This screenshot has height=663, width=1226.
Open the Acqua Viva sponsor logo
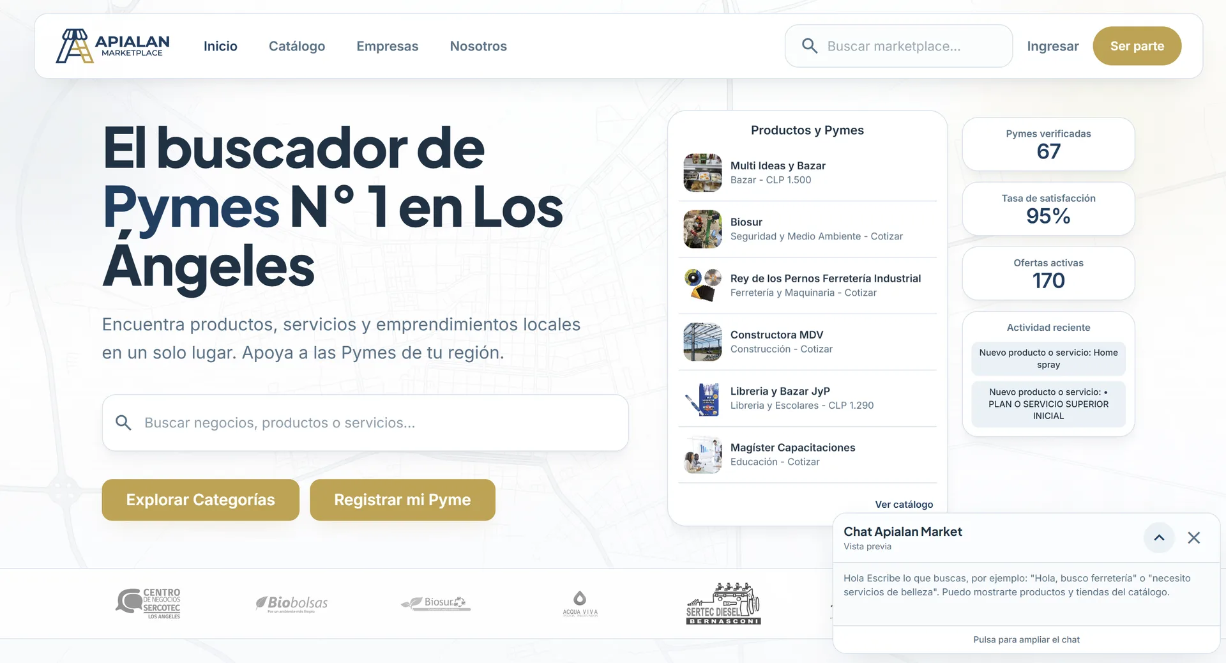(580, 604)
